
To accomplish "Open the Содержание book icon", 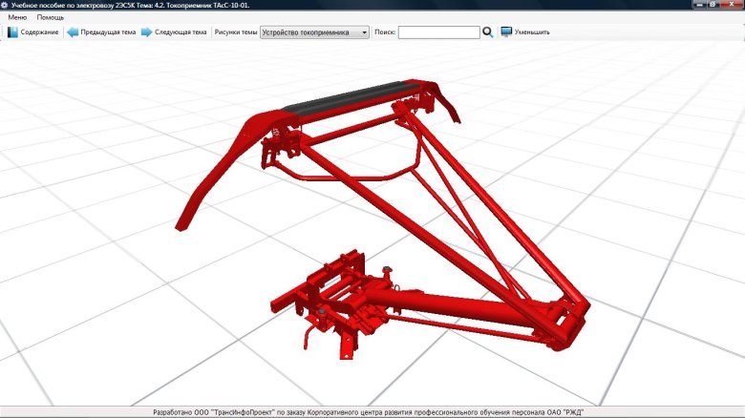I will (12, 32).
